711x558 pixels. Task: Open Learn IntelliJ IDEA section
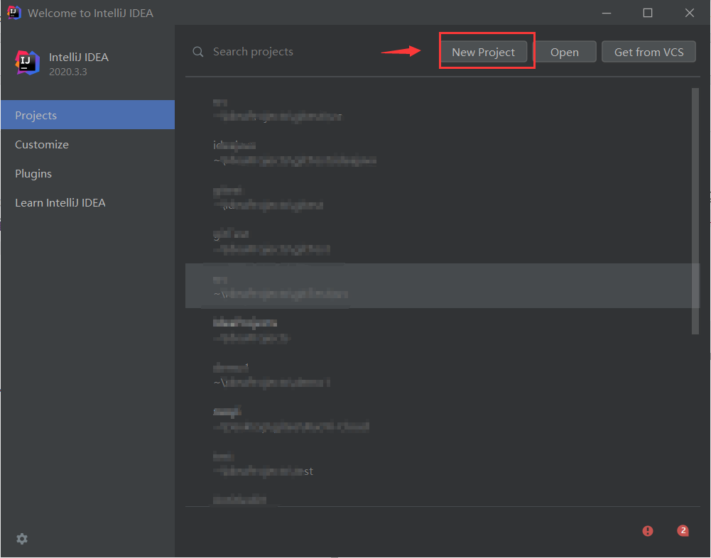coord(88,202)
